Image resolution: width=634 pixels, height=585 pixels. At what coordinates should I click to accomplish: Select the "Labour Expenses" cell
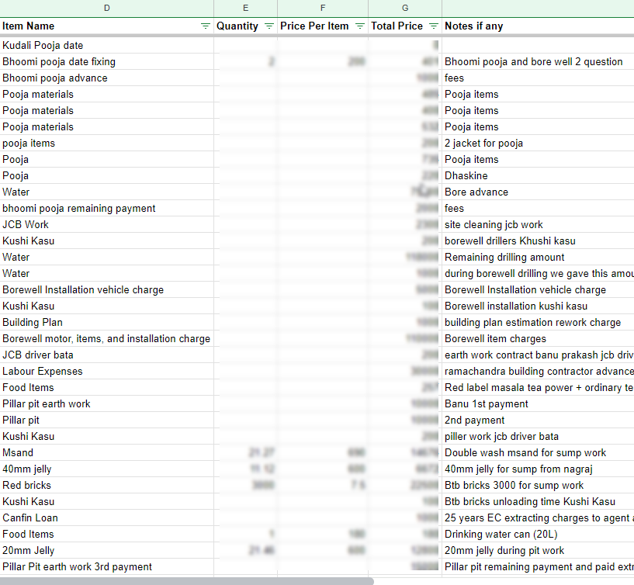tap(107, 372)
